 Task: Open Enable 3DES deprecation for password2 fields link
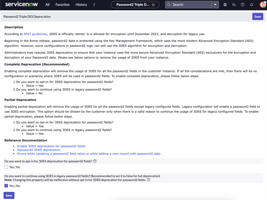coord(51,146)
